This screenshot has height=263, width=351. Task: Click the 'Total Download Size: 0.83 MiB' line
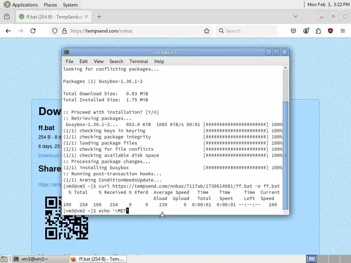[x=106, y=93]
